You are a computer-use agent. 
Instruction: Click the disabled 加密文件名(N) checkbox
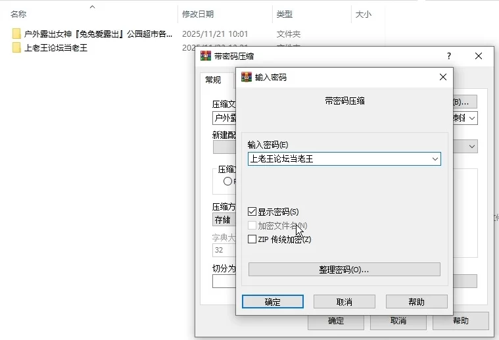pos(252,226)
